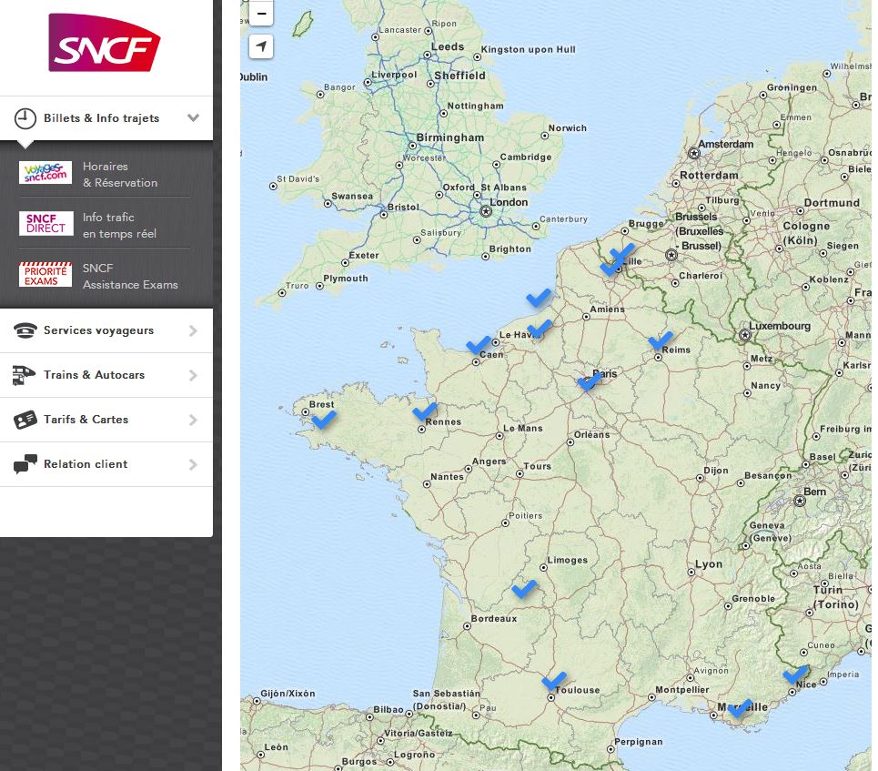Click the clock icon beside Billets & Info trajets

pyautogui.click(x=25, y=118)
